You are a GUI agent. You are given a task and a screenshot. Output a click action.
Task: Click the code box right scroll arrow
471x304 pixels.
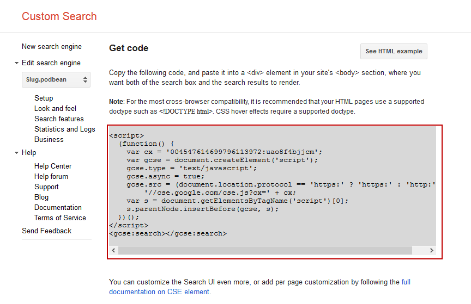click(432, 250)
